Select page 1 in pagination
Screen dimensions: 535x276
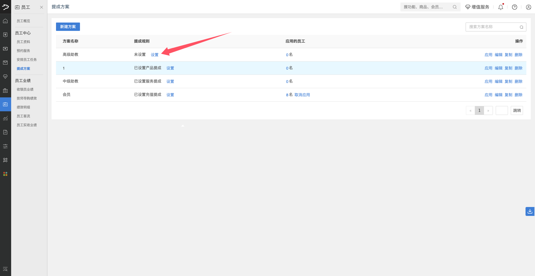479,110
